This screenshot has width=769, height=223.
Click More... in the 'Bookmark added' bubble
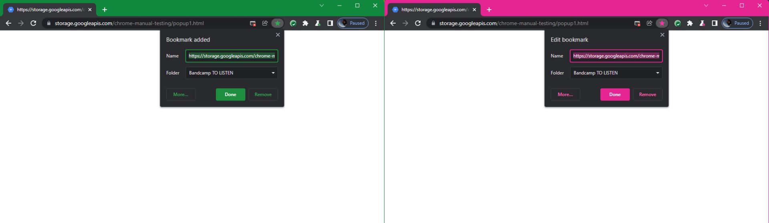(x=181, y=95)
